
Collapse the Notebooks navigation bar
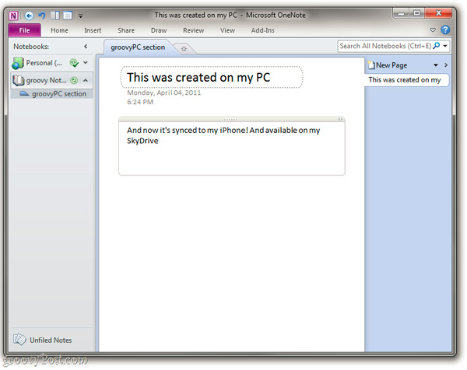tap(86, 47)
